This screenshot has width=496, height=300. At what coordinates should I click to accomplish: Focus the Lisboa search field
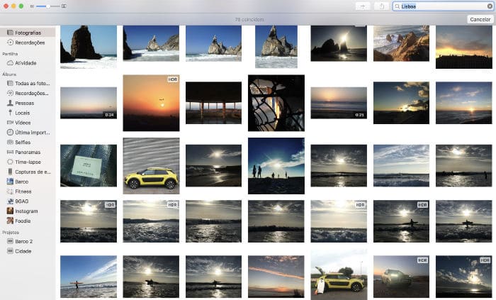pos(443,6)
